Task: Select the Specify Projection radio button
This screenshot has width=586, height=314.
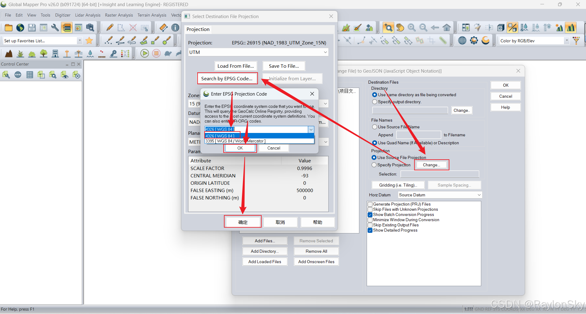Action: [x=374, y=165]
